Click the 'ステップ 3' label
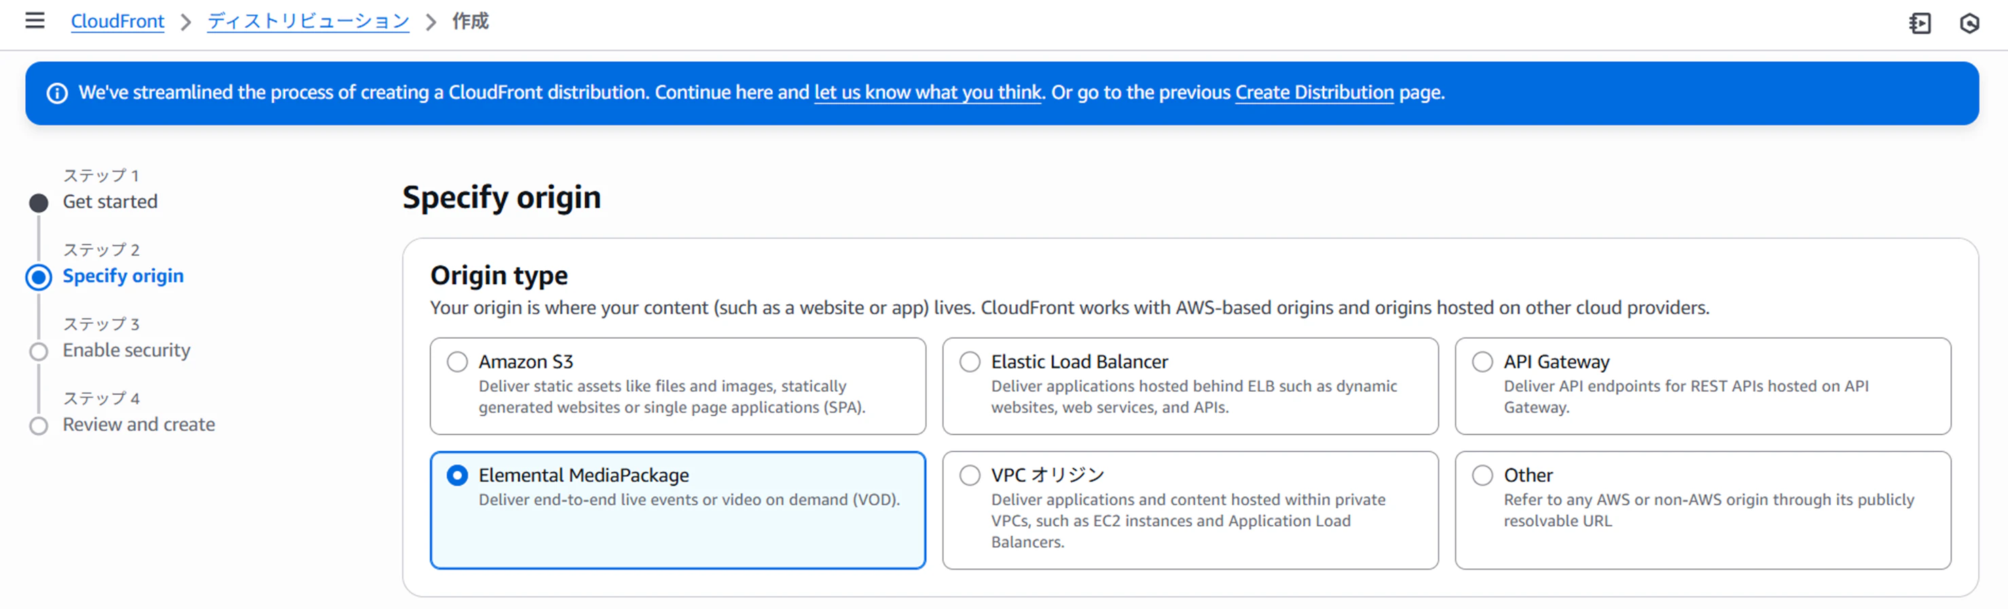Image resolution: width=2008 pixels, height=609 pixels. click(101, 325)
